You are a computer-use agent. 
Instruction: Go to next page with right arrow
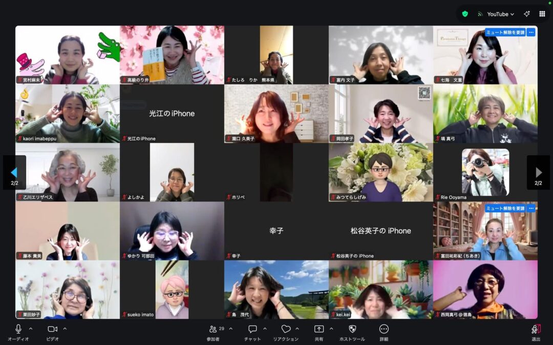(x=538, y=172)
